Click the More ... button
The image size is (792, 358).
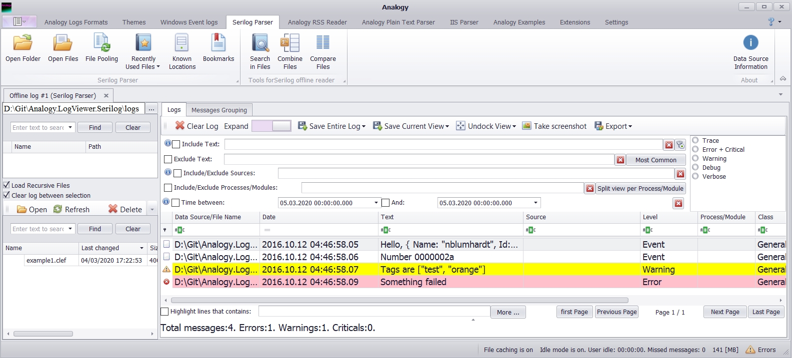click(x=508, y=313)
